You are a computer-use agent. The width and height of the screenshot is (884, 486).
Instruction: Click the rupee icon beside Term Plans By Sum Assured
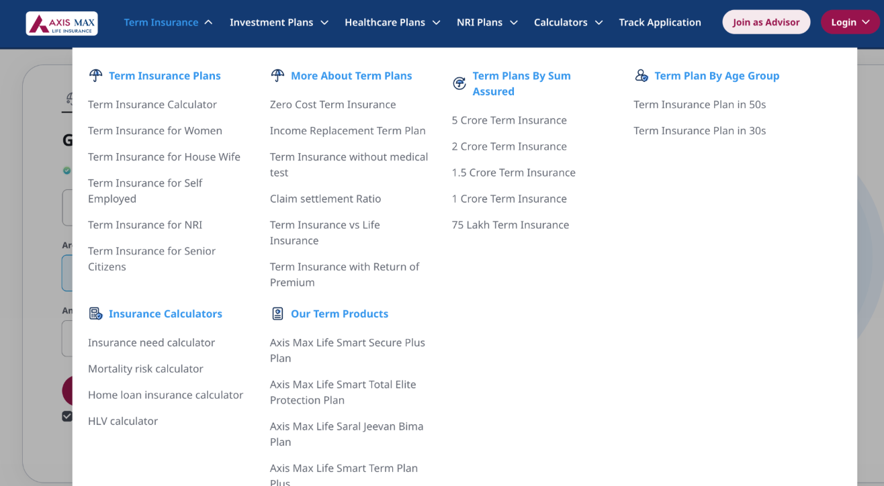click(x=459, y=83)
